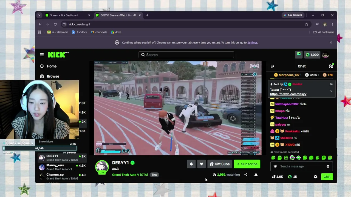Click the Send a message field

tap(302, 166)
